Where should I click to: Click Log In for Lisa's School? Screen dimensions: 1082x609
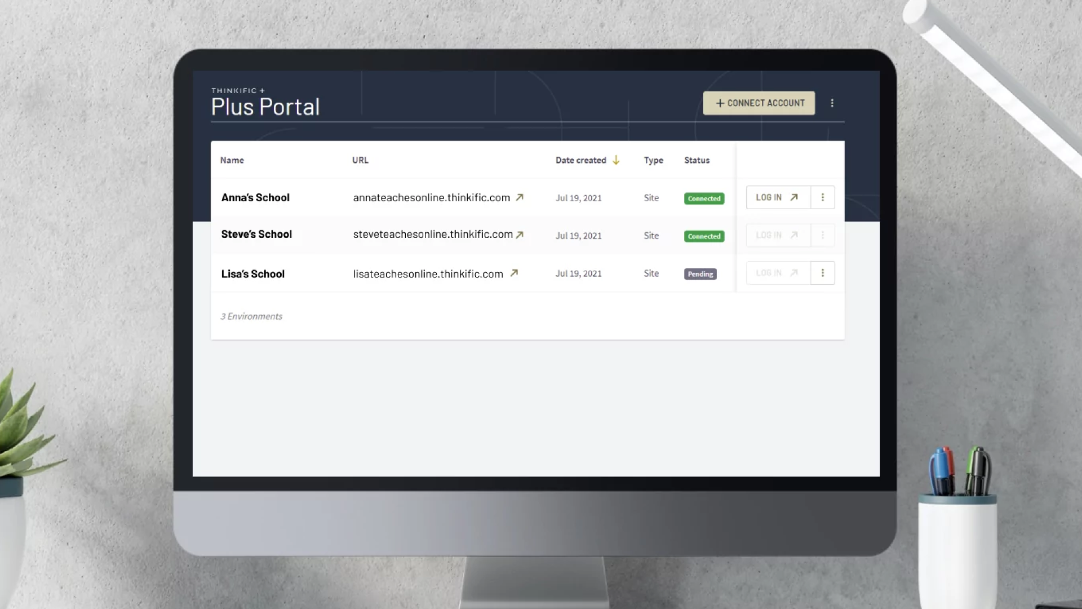click(778, 273)
